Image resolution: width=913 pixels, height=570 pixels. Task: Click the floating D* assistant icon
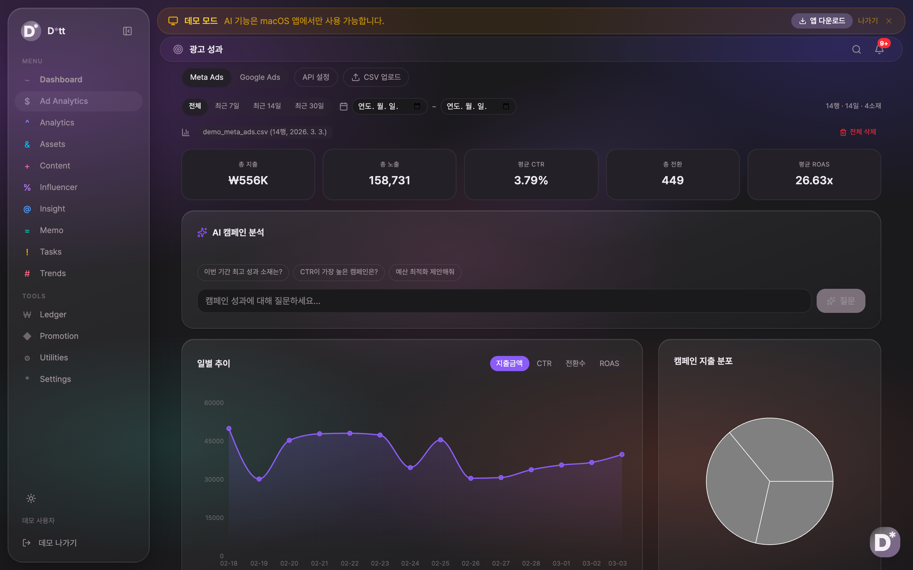tap(884, 542)
